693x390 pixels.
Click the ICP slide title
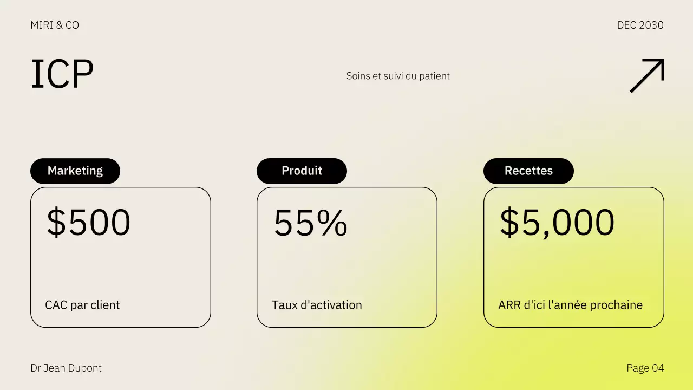62,74
